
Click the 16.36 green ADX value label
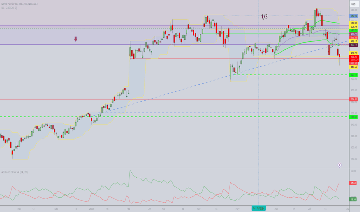353,199
